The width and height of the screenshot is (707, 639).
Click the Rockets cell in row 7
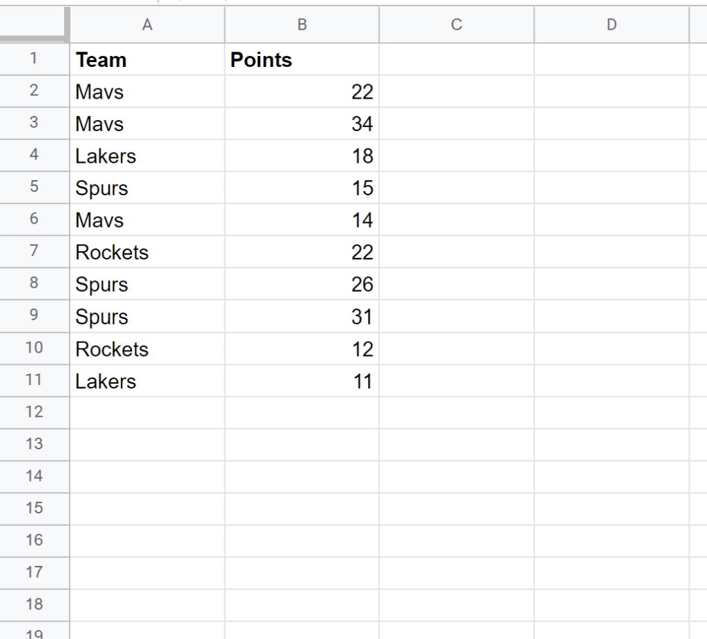tap(146, 252)
